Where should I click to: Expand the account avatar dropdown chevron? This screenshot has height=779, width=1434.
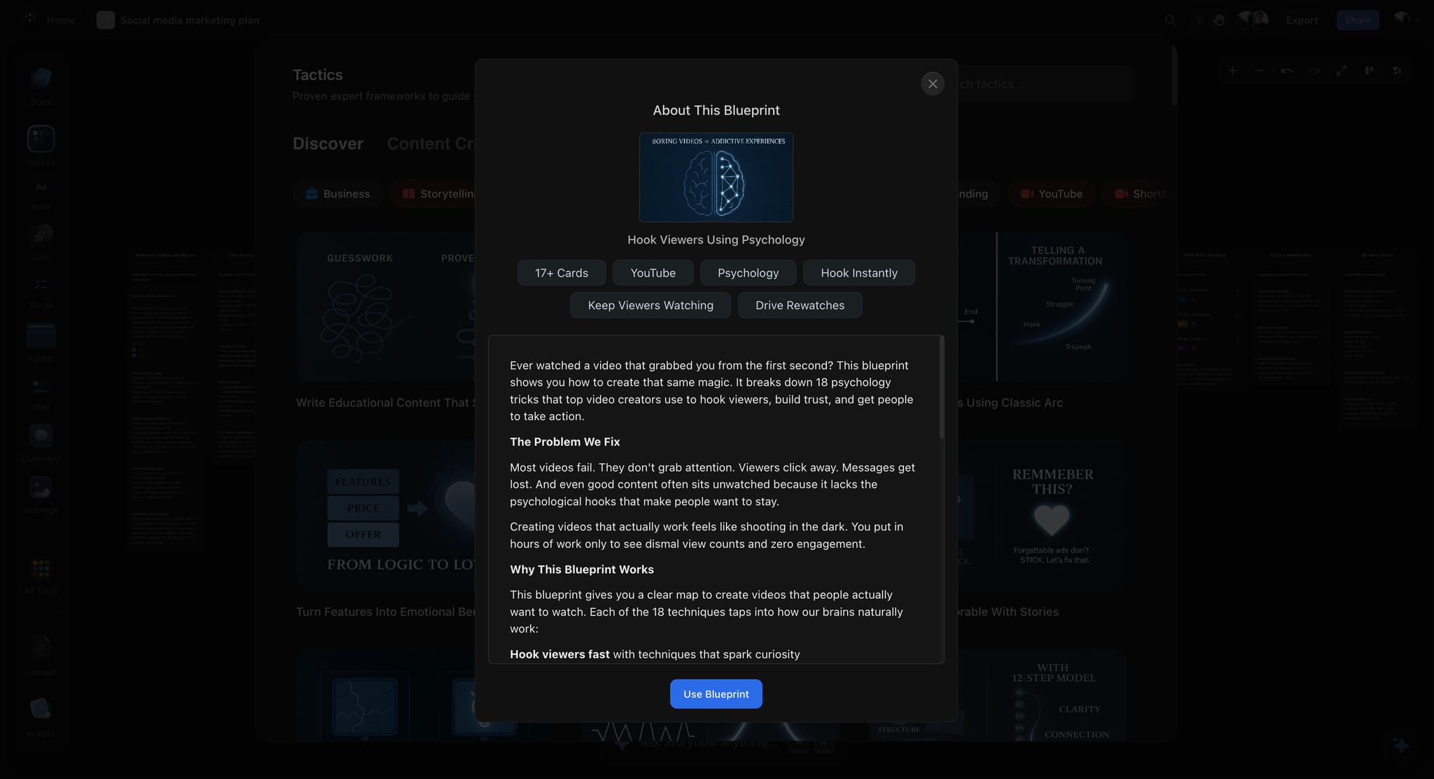click(1418, 20)
